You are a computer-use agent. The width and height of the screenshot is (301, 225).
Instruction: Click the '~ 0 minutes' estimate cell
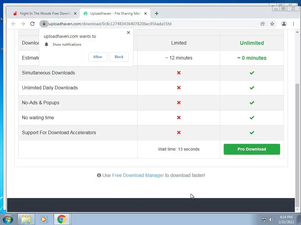252,58
